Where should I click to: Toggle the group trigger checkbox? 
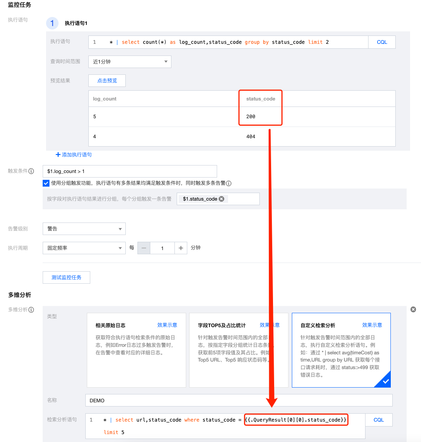point(46,183)
